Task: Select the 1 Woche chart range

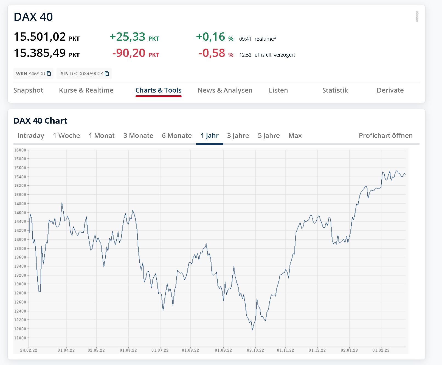Action: 66,136
